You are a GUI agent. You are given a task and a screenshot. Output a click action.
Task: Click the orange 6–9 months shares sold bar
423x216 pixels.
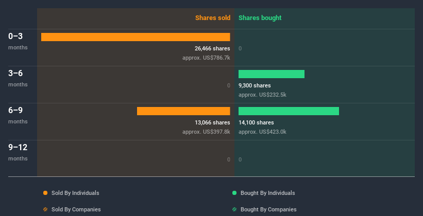pyautogui.click(x=183, y=111)
